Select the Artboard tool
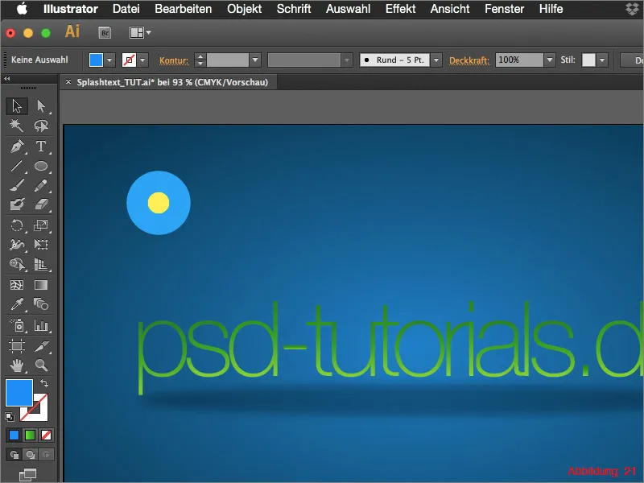This screenshot has width=644, height=483. click(x=17, y=346)
